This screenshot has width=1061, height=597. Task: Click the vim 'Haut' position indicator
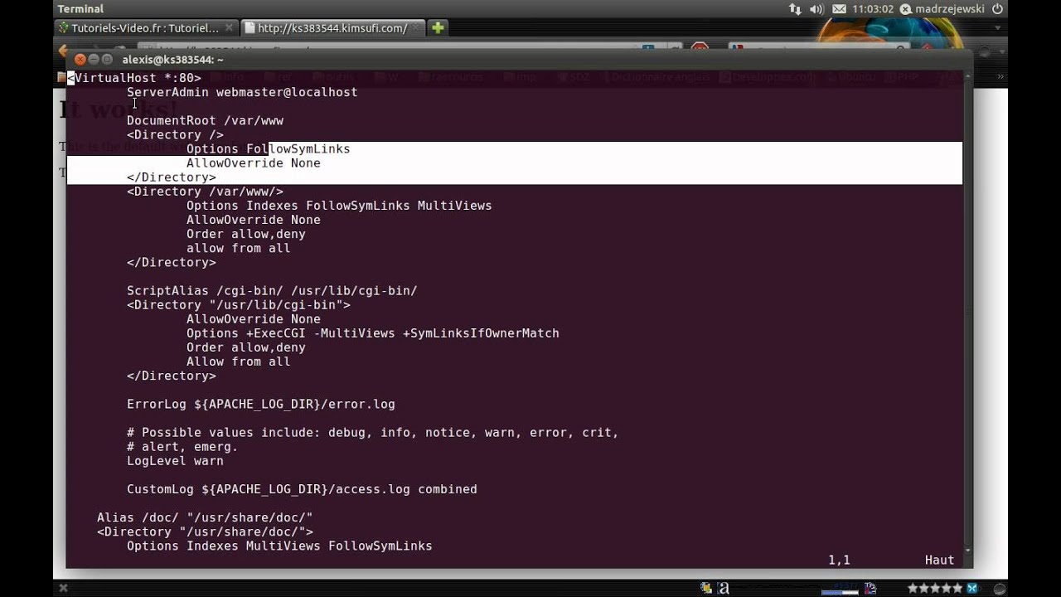(x=939, y=561)
